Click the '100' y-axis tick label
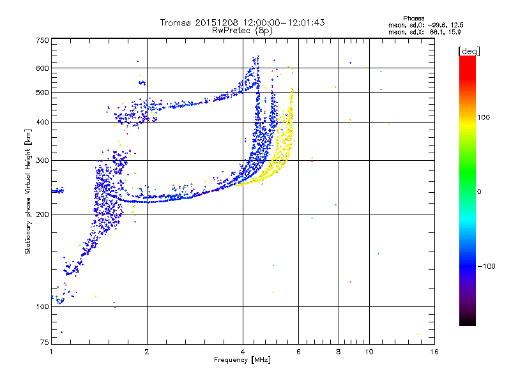This screenshot has width=511, height=383. click(x=42, y=307)
